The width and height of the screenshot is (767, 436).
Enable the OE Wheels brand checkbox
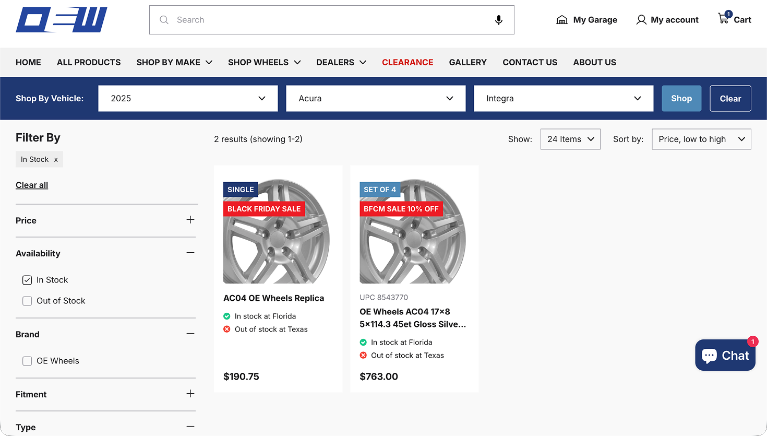tap(27, 361)
